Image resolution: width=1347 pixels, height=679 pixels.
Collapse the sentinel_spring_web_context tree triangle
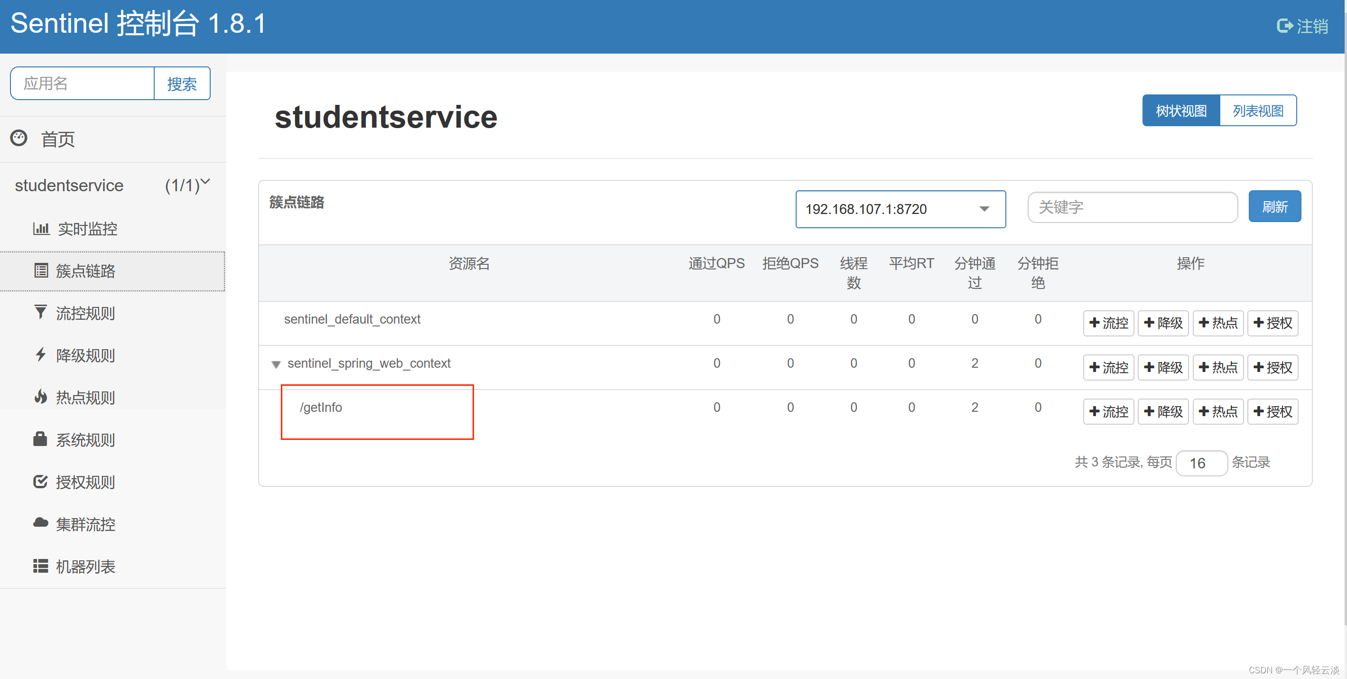(276, 364)
